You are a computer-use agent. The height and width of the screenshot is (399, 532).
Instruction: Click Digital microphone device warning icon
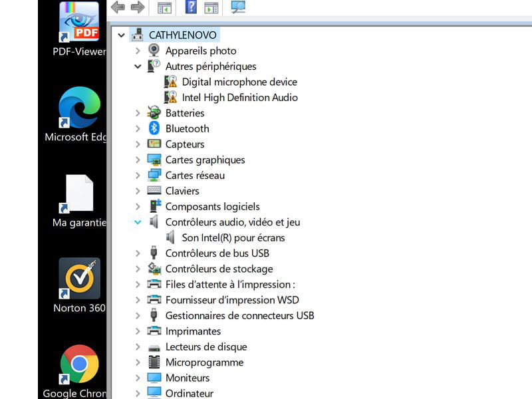tap(171, 81)
